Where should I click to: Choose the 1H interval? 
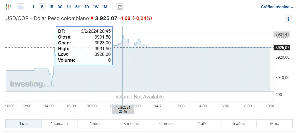point(69,7)
